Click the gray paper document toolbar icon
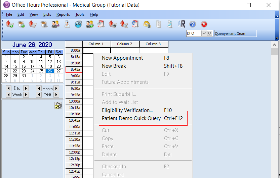Viewport: 280px width, 178px height. click(x=158, y=24)
